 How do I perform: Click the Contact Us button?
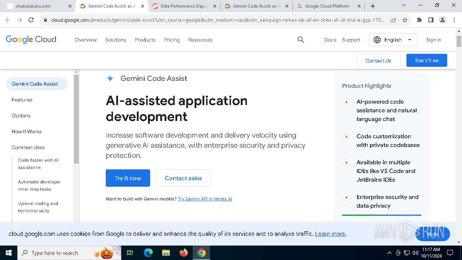pyautogui.click(x=378, y=60)
